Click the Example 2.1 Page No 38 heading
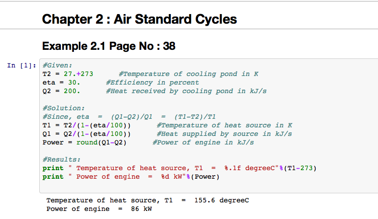The width and height of the screenshot is (378, 219). [x=109, y=46]
